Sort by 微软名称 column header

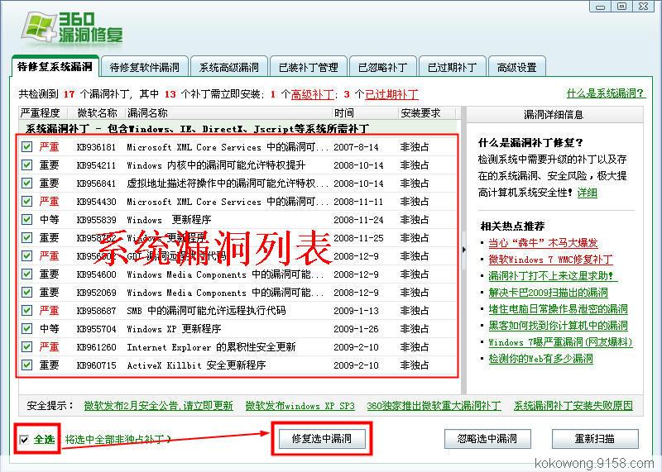pyautogui.click(x=98, y=113)
